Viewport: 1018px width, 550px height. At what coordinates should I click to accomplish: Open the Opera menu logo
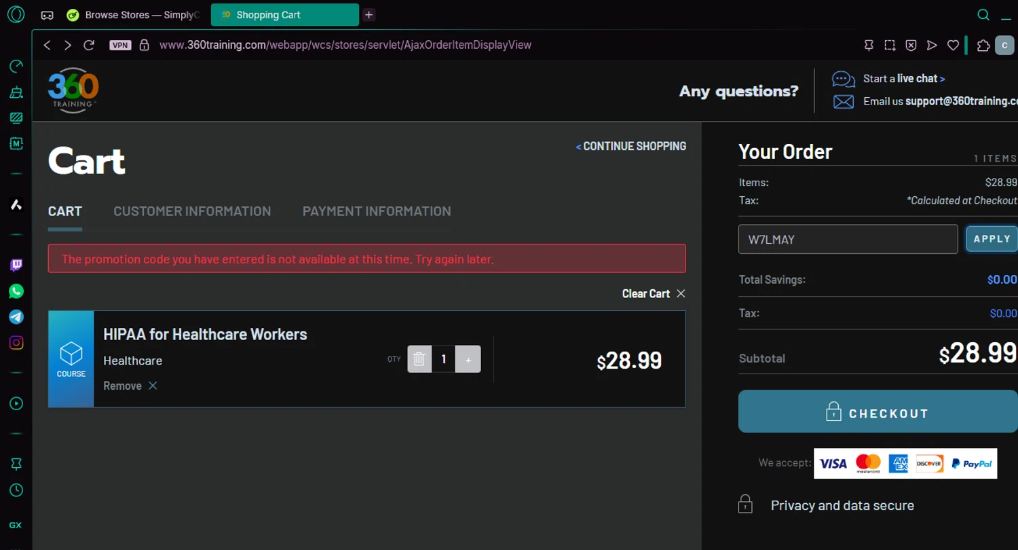point(16,14)
